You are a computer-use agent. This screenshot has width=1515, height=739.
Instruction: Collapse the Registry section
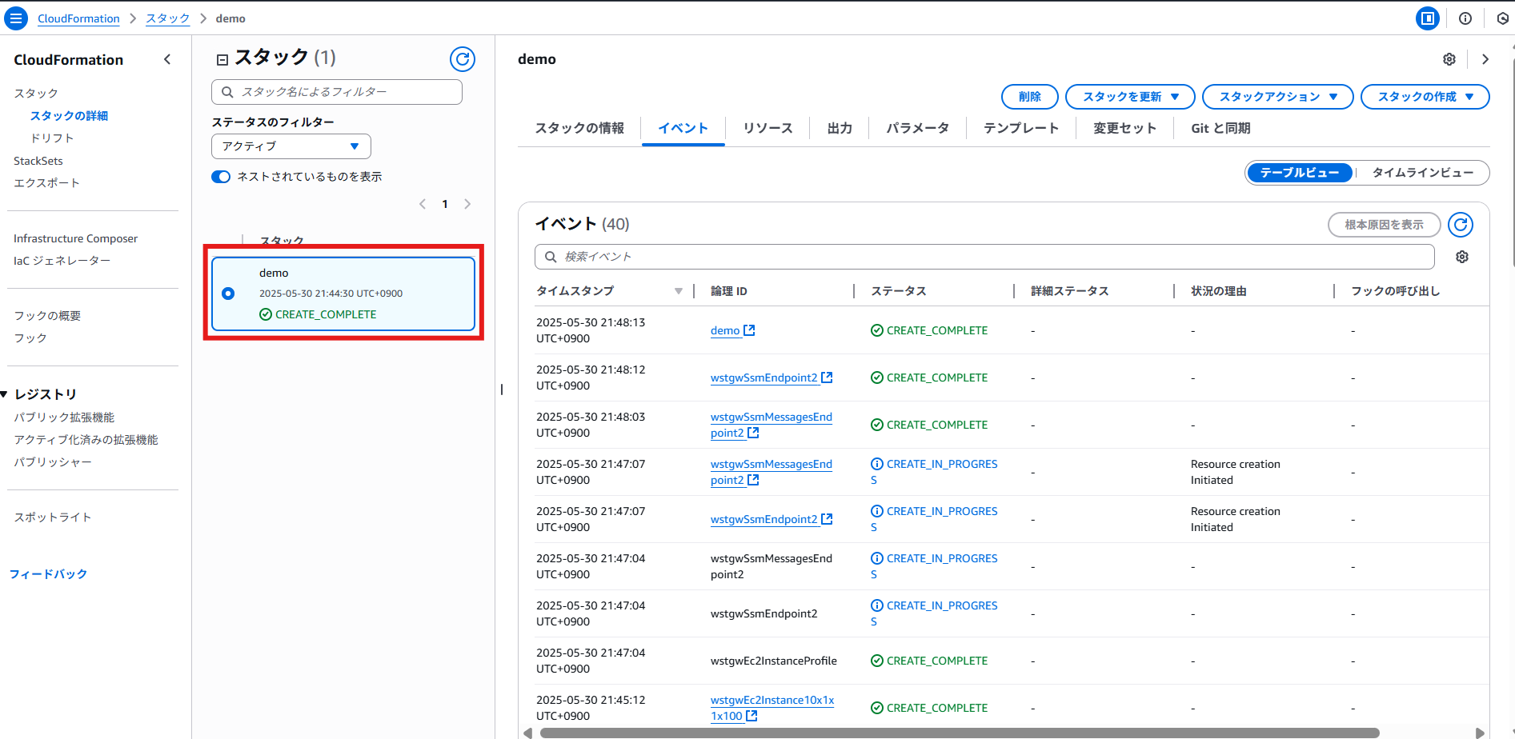pyautogui.click(x=4, y=394)
